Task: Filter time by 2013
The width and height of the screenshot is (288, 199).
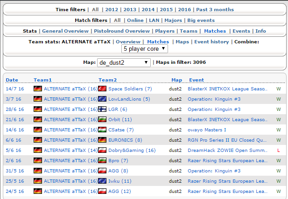Action: pyautogui.click(x=130, y=9)
